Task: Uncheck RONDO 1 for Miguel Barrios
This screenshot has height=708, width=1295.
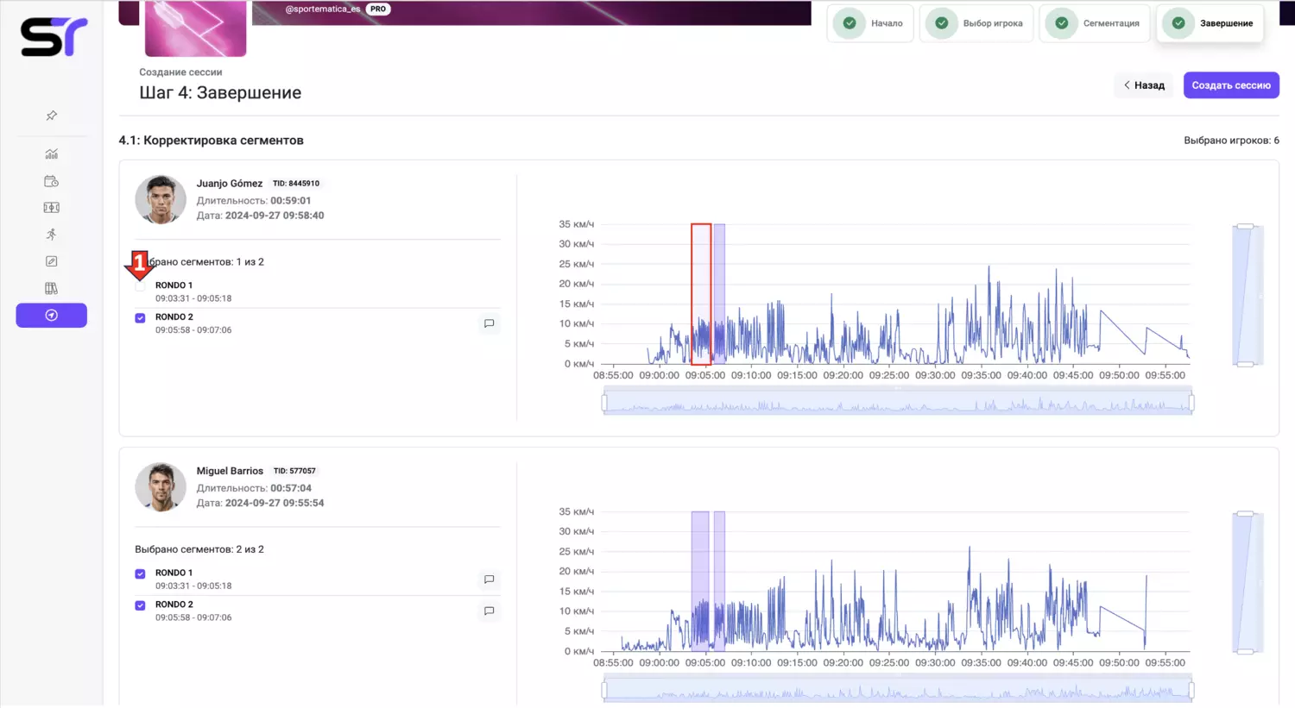Action: (140, 574)
